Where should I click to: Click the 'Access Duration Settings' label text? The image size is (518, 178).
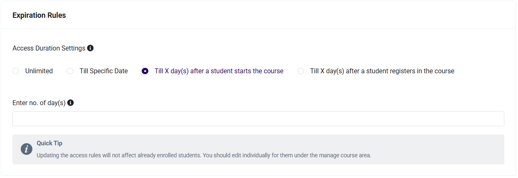49,48
